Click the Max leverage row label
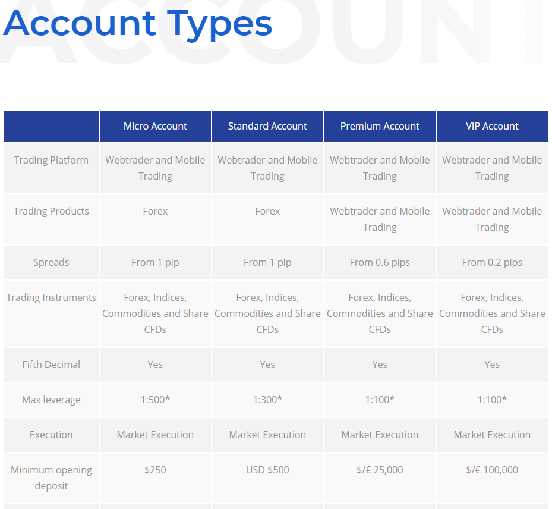 (x=51, y=400)
